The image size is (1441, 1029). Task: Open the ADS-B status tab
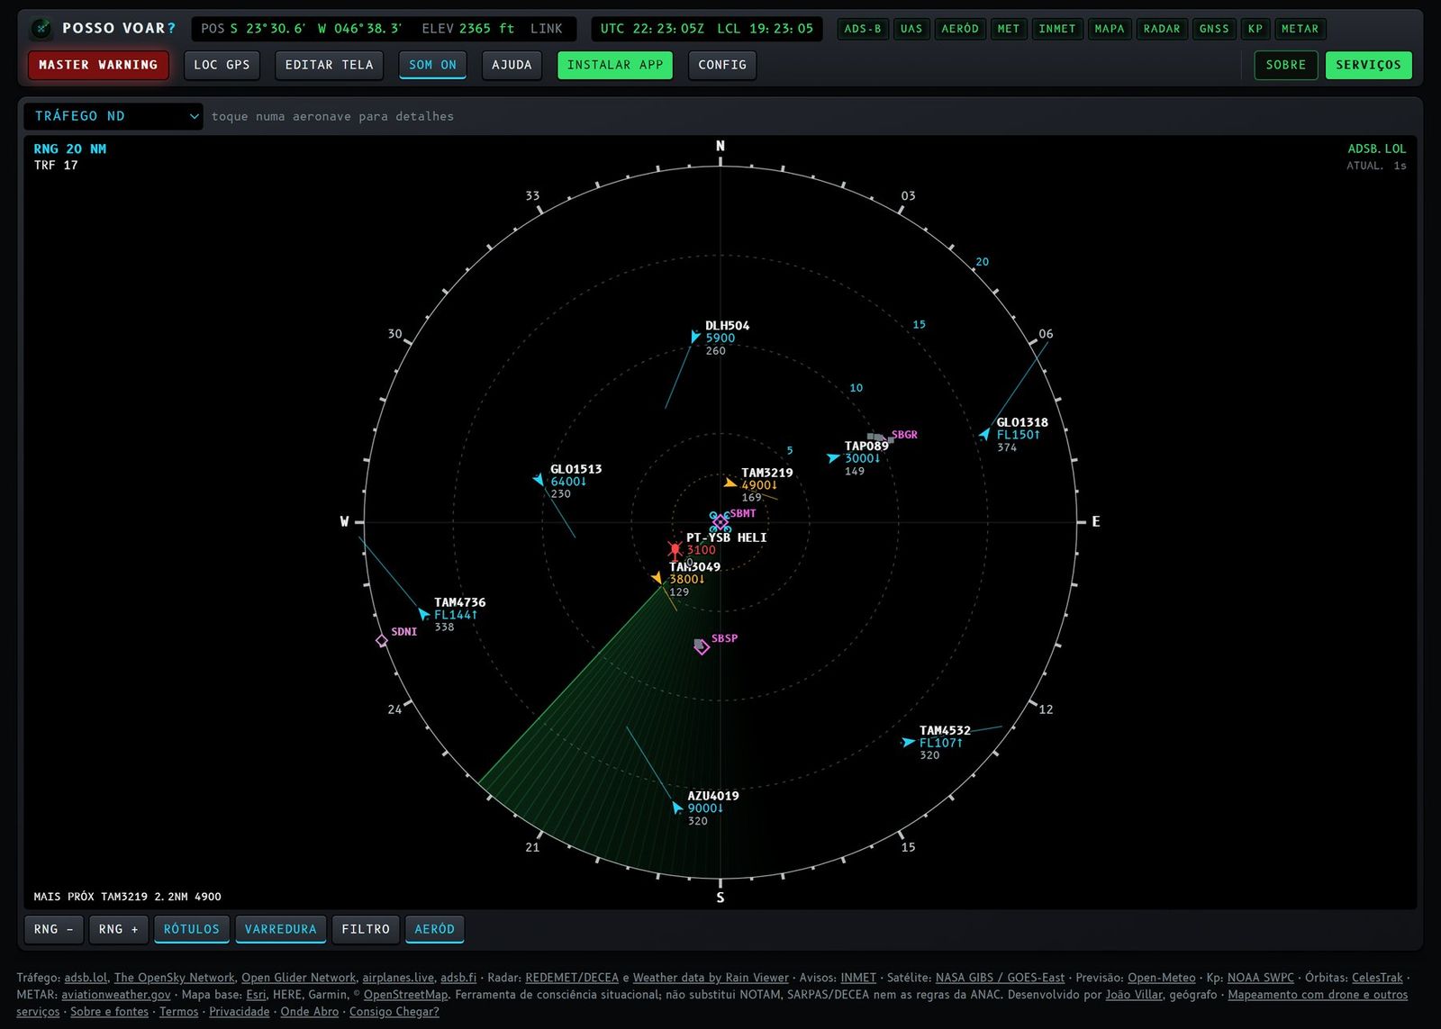(x=863, y=29)
